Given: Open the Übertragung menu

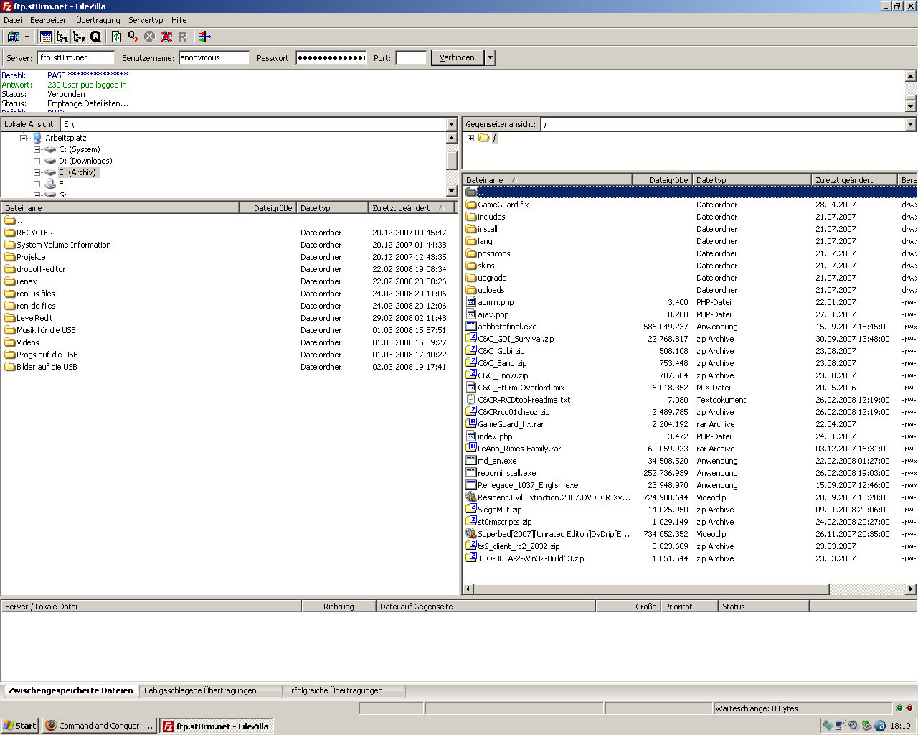Looking at the screenshot, I should pyautogui.click(x=98, y=20).
